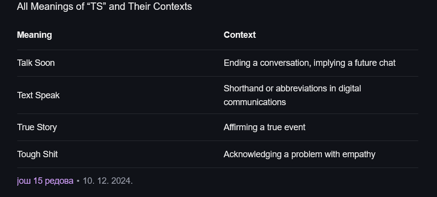Open the "још 15 редова" link
The height and width of the screenshot is (197, 437).
click(x=45, y=181)
